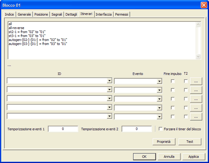Click the third row's ellipsis browse button

[196, 99]
